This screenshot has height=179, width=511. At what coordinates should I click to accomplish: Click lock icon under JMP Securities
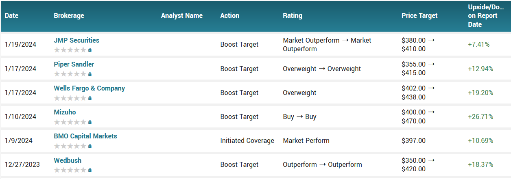point(90,50)
